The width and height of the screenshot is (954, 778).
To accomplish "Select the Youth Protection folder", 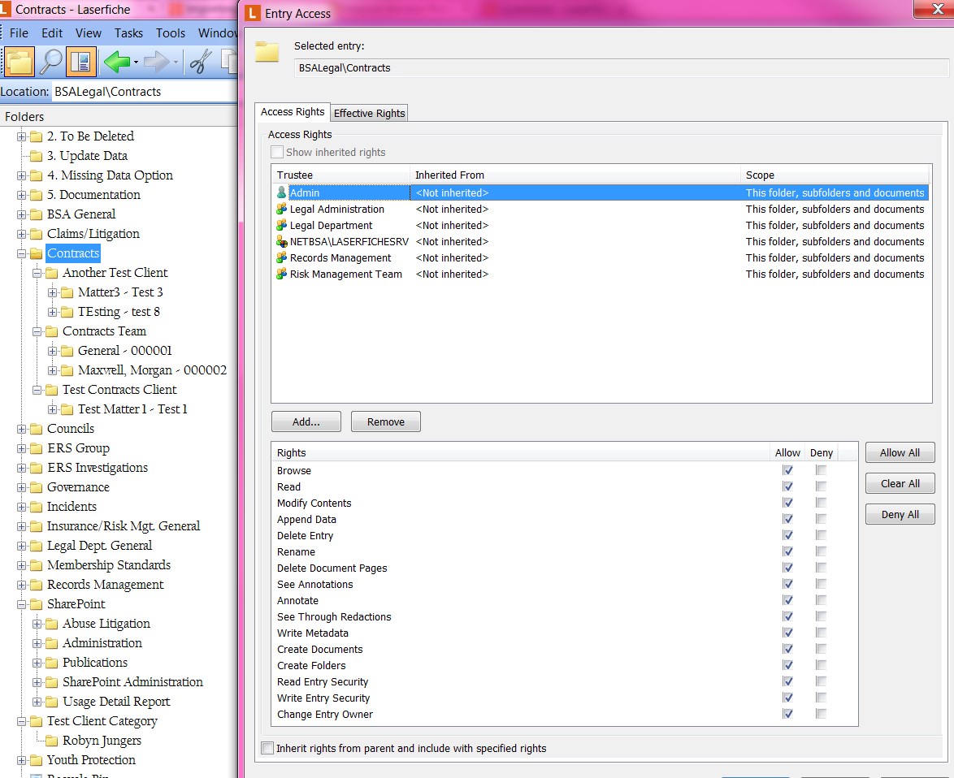I will click(x=91, y=760).
